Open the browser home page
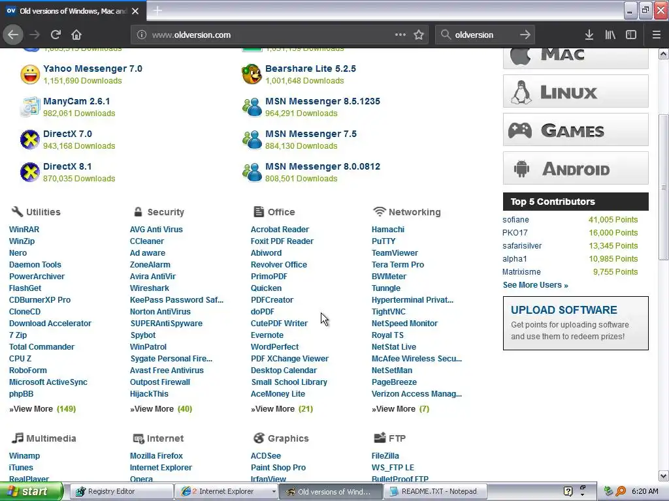669x501 pixels. coord(76,35)
